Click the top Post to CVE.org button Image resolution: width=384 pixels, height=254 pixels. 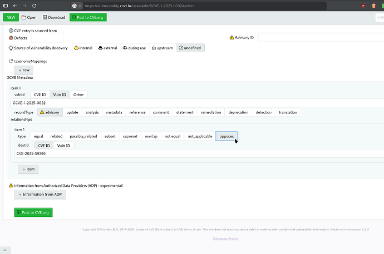coord(88,17)
